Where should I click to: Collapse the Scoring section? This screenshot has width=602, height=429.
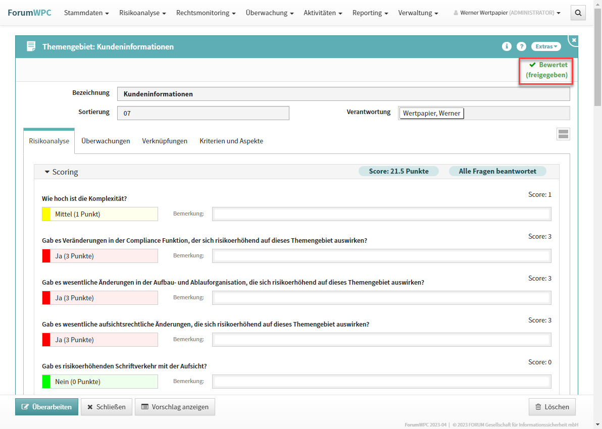coord(47,172)
